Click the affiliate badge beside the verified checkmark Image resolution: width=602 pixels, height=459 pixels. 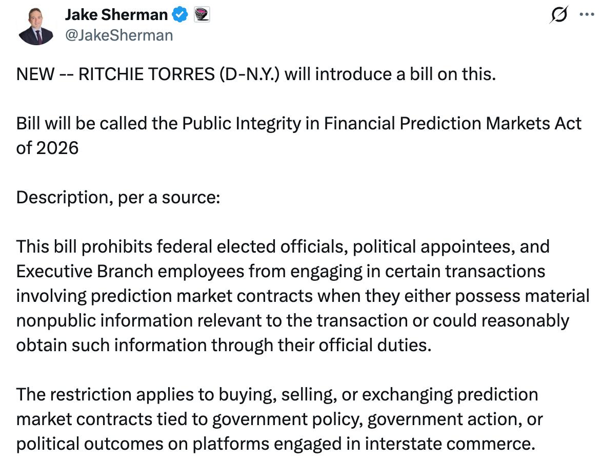202,15
